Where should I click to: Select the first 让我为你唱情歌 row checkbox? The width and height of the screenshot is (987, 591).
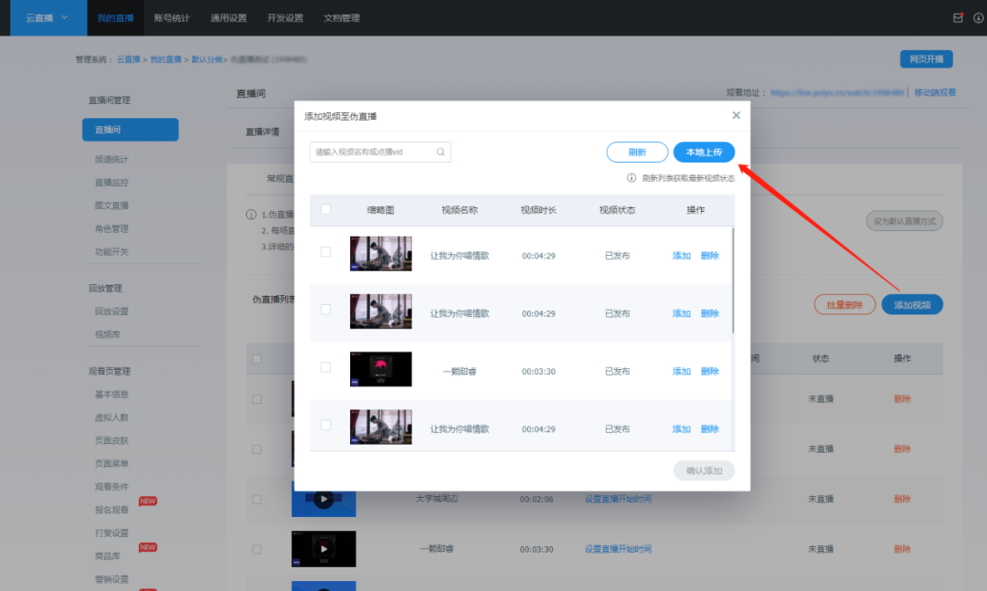[x=325, y=252]
